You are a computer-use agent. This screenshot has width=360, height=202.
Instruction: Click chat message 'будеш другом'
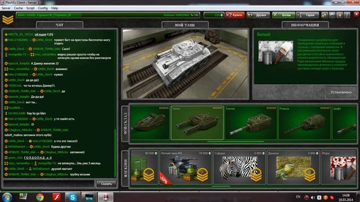(61, 146)
